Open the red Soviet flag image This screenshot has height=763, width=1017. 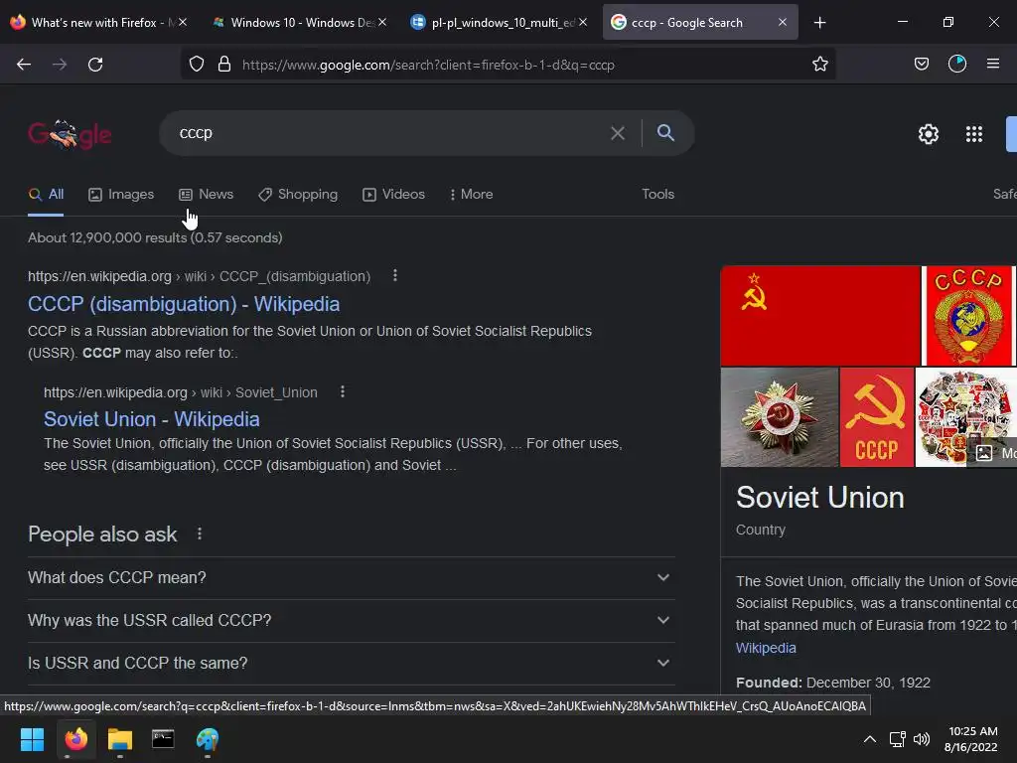(820, 316)
